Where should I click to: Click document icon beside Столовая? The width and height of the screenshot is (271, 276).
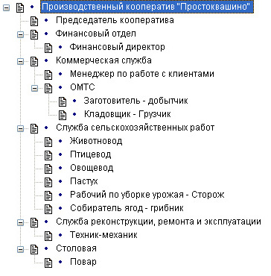coord(34,249)
